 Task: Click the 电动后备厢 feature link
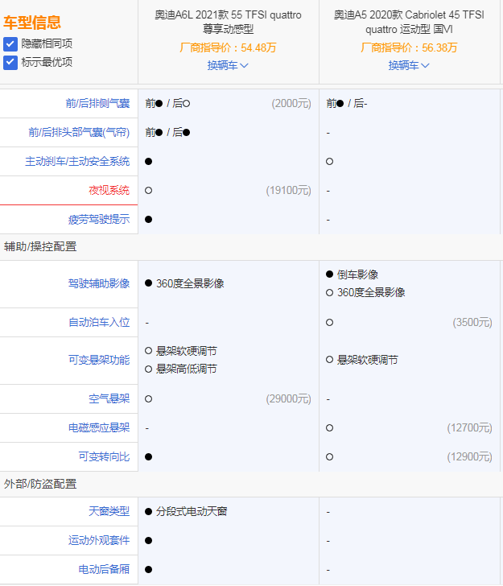(x=104, y=569)
